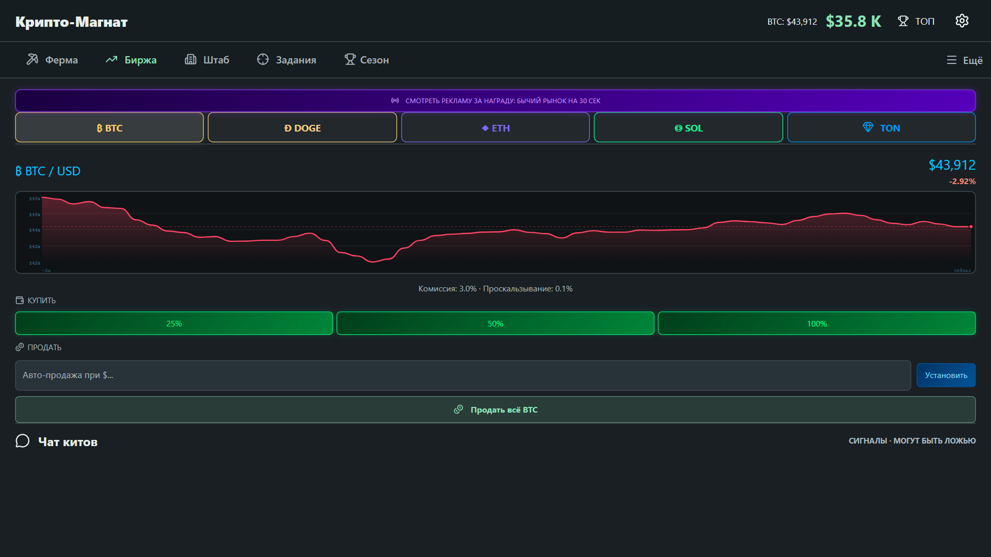The image size is (991, 557).
Task: Watch the ad for the bull market reward
Action: 495,101
